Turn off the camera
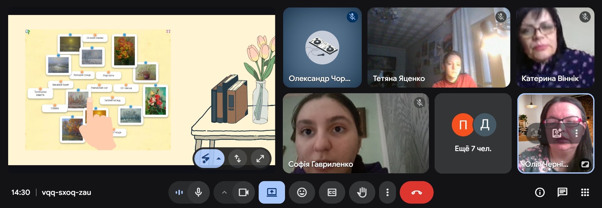602x208 pixels. (x=243, y=192)
